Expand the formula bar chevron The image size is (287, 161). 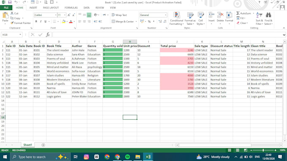[x=284, y=35]
